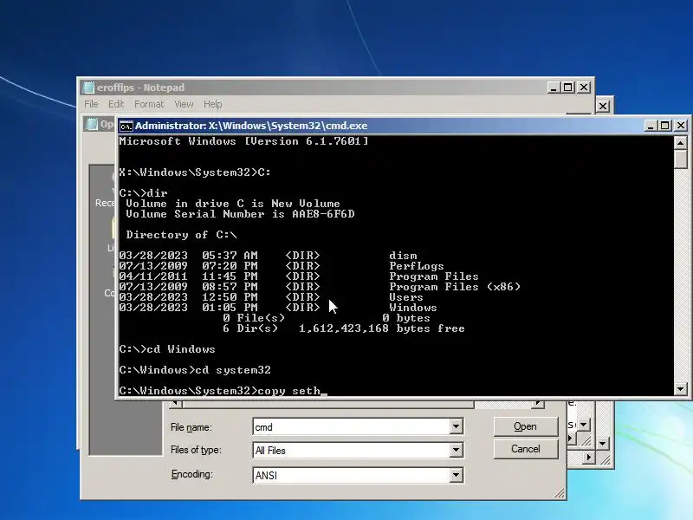
Task: Click the File name input field
Action: pos(352,426)
